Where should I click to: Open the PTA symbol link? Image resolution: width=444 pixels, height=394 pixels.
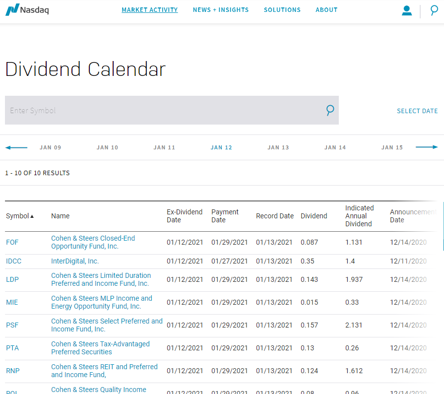pos(12,348)
